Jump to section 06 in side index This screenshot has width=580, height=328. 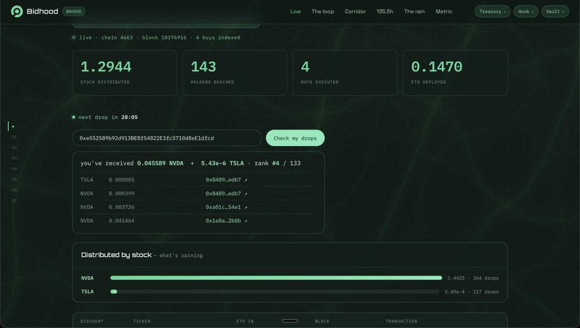tap(14, 190)
